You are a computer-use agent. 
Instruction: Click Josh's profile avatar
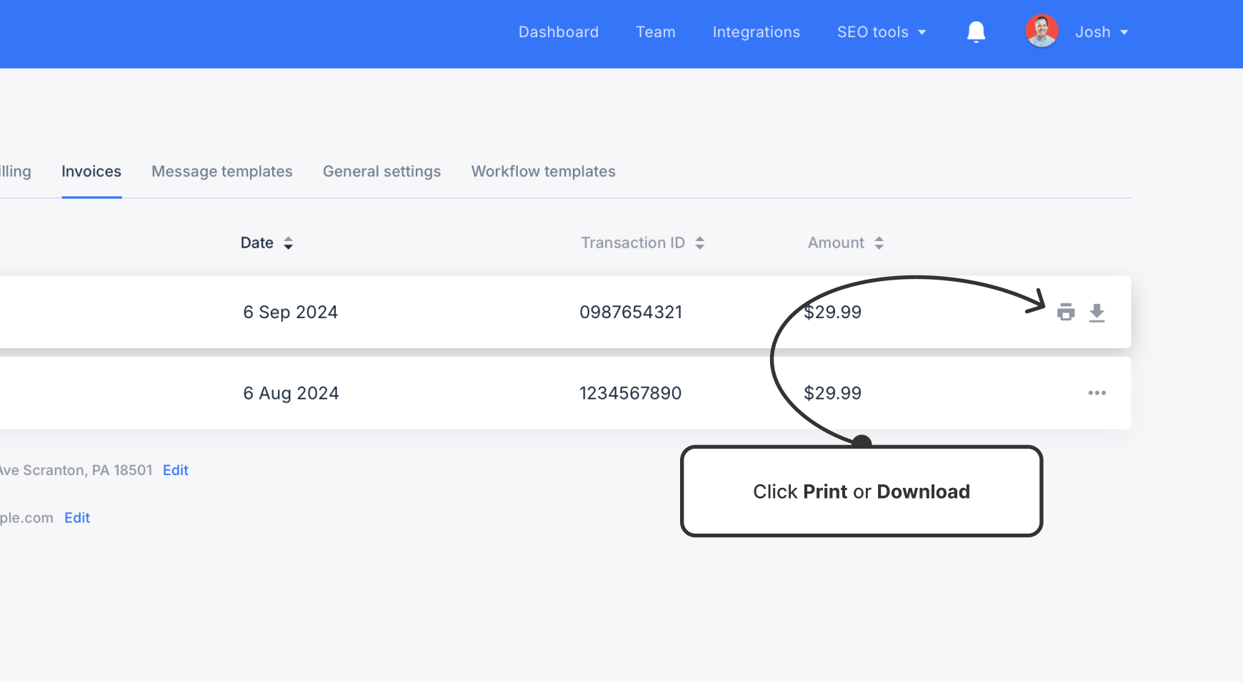pyautogui.click(x=1041, y=31)
